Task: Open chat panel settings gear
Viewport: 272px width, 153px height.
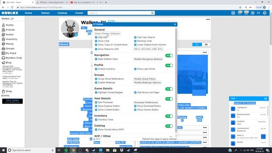Action: pyautogui.click(x=265, y=99)
